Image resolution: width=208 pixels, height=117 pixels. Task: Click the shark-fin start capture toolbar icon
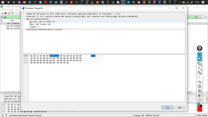point(2,13)
